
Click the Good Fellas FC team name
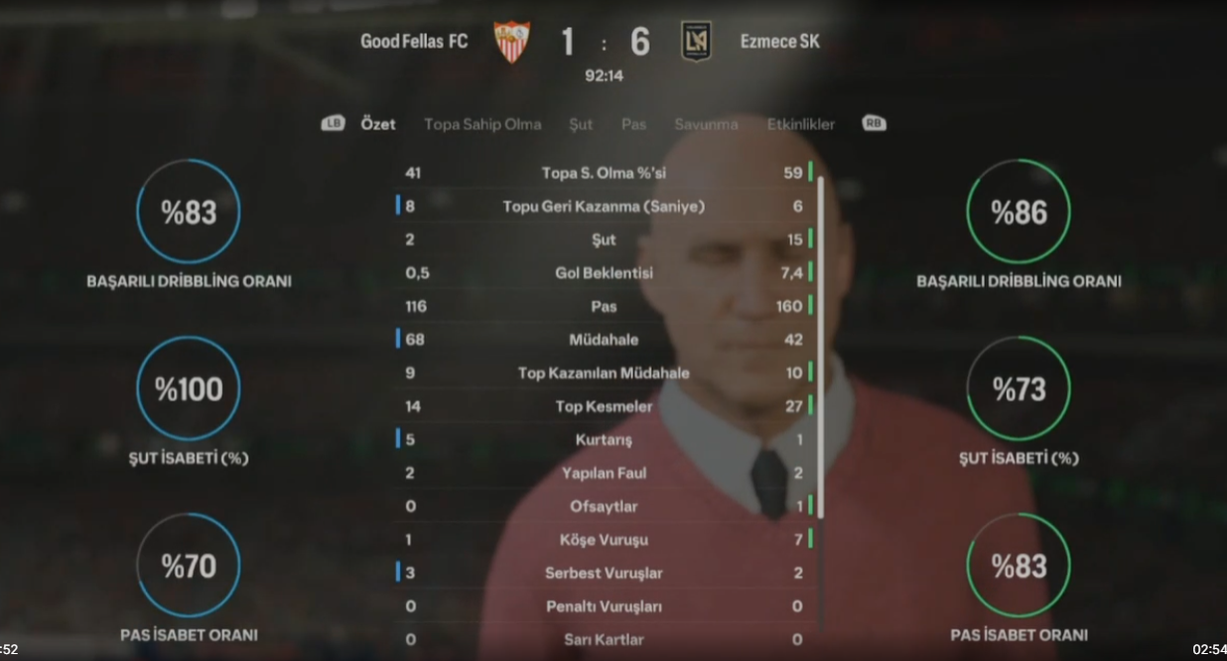click(414, 42)
